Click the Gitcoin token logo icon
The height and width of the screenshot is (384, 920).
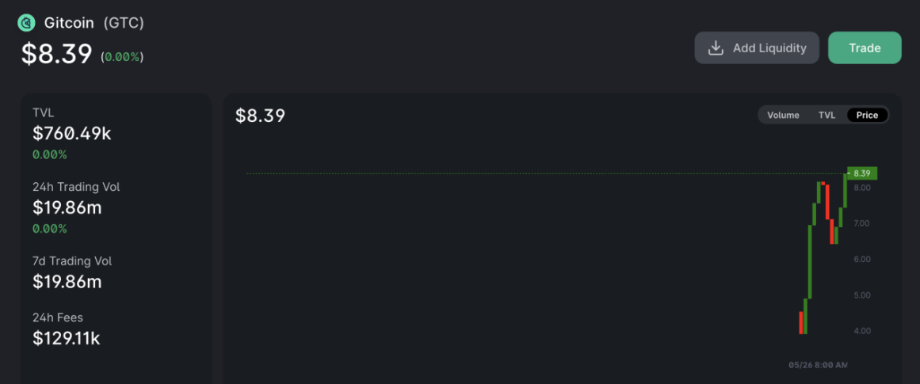click(26, 24)
